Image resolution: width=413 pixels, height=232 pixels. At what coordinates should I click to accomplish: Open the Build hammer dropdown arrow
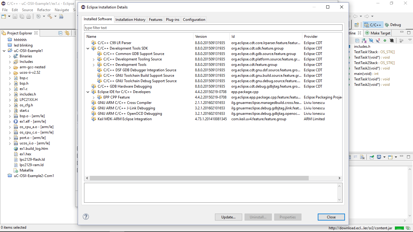pyautogui.click(x=55, y=16)
